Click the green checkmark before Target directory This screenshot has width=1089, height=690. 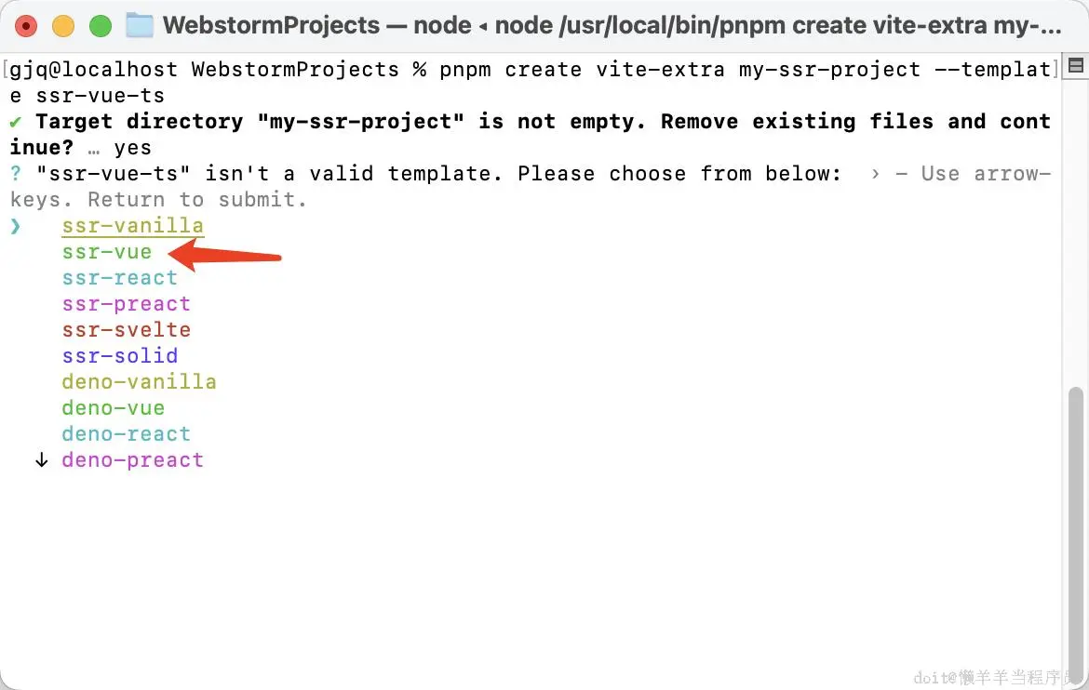[x=15, y=122]
